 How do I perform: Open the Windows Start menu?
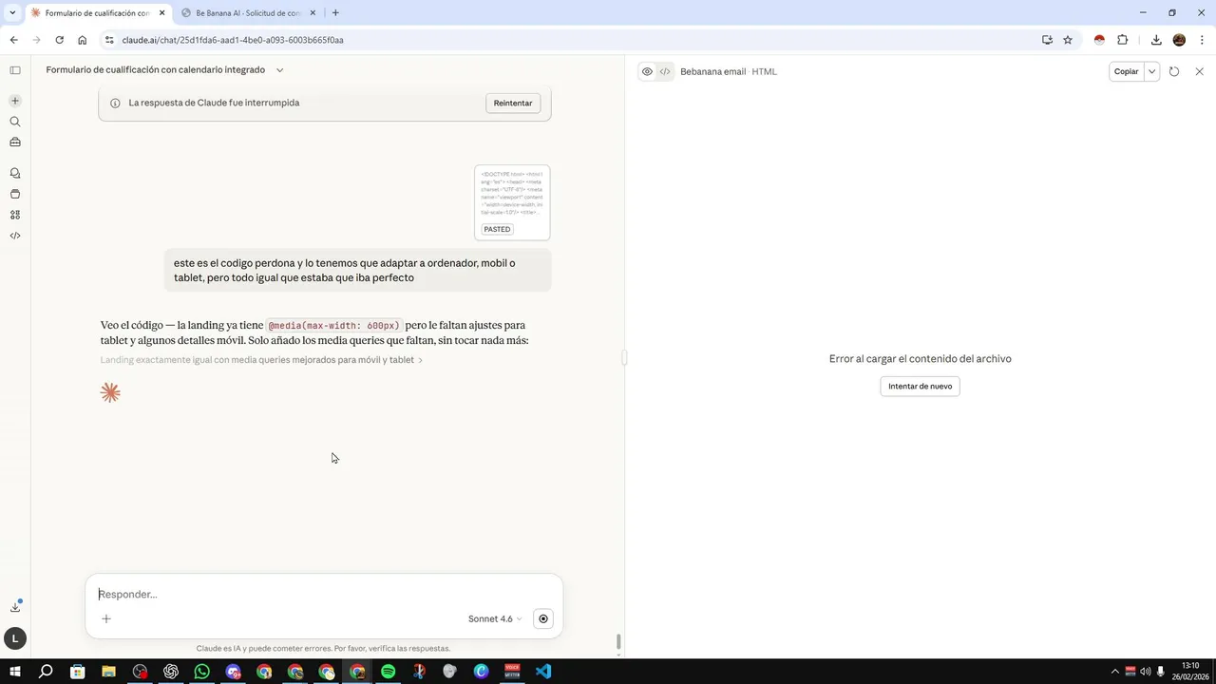point(14,672)
